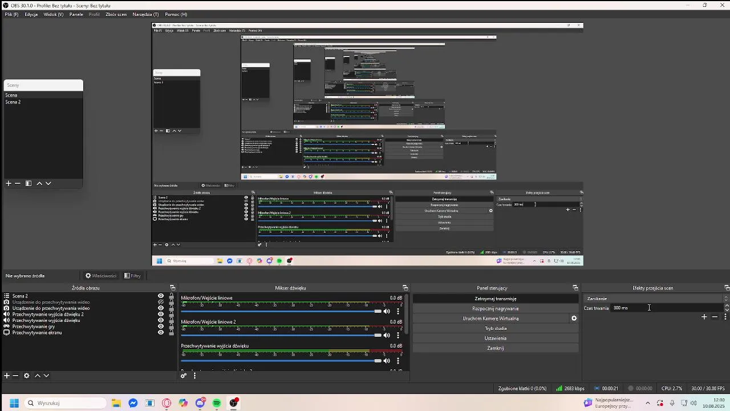Image resolution: width=730 pixels, height=411 pixels.
Task: Mute Mikrofon/Wejście liniowe speaker icon
Action: [x=387, y=311]
